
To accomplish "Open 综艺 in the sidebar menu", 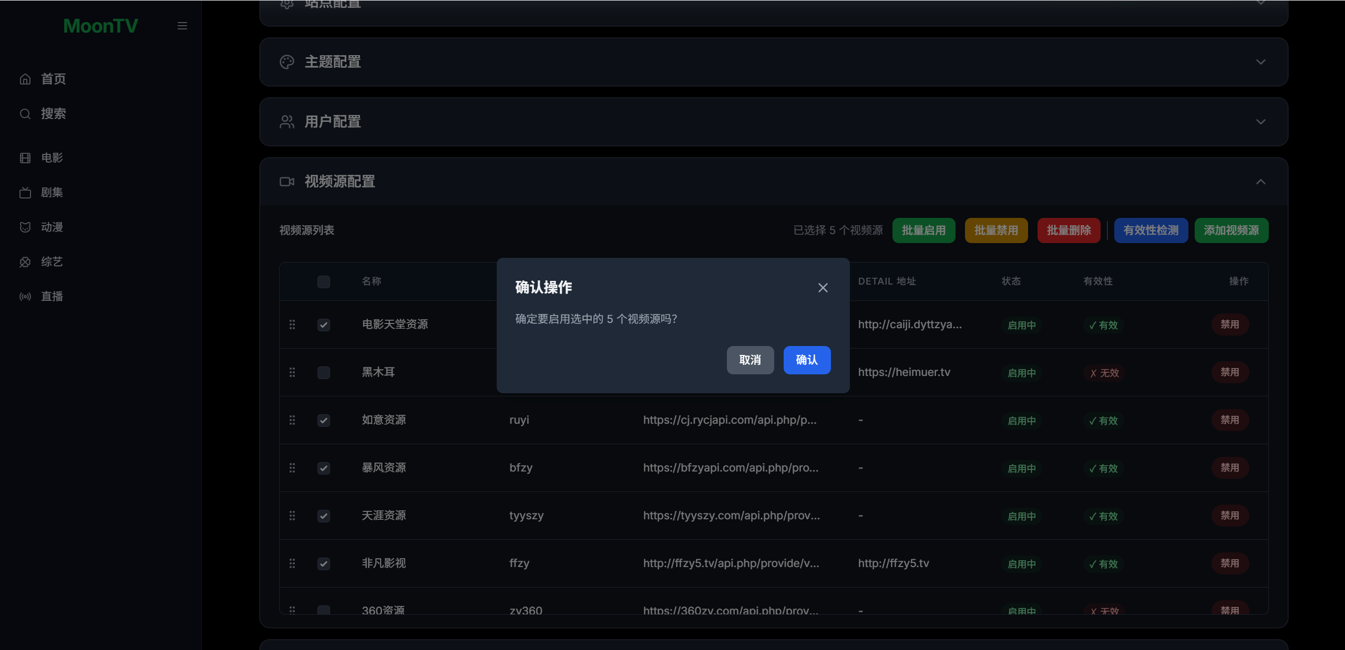I will [52, 261].
